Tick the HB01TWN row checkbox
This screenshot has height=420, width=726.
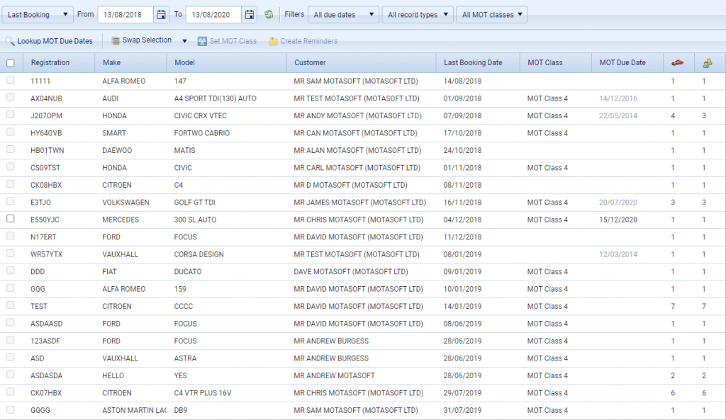(x=11, y=149)
